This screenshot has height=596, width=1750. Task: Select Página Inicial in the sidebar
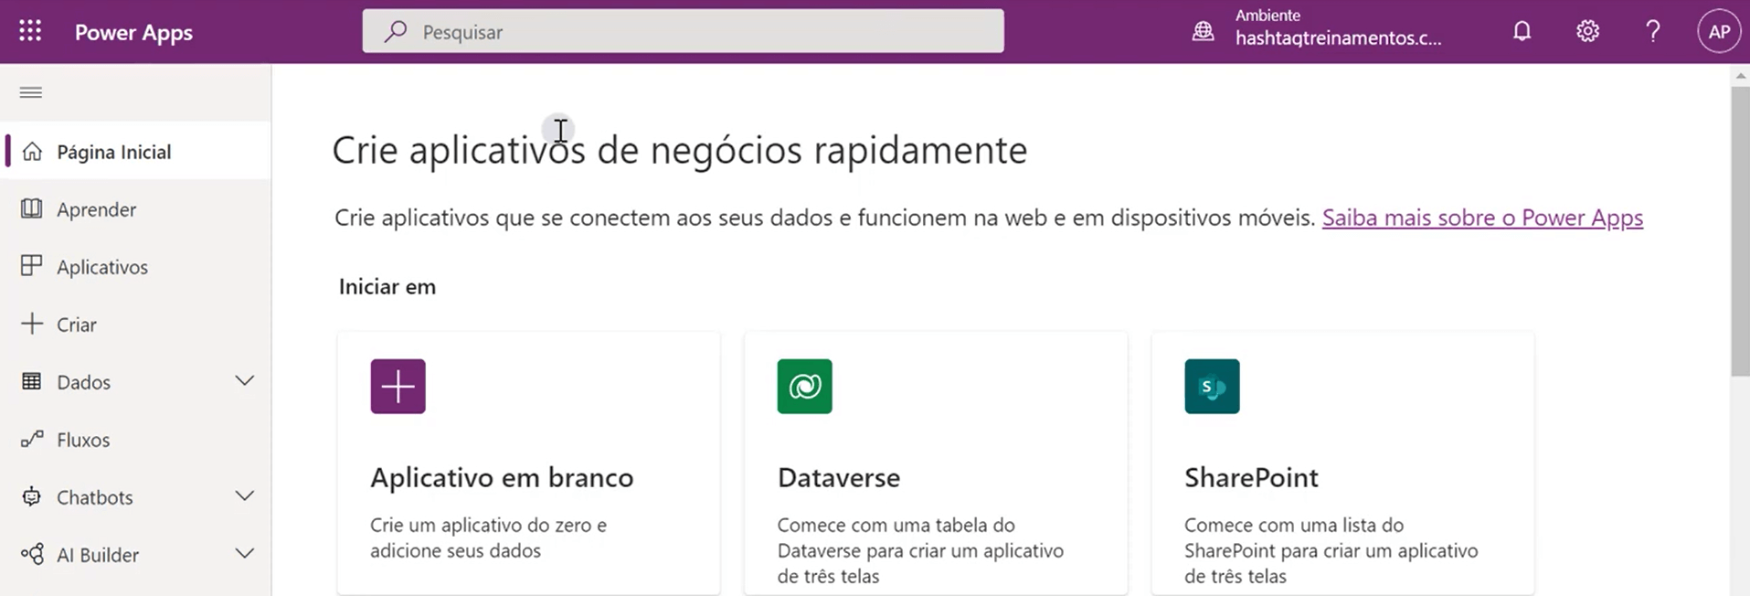point(111,151)
